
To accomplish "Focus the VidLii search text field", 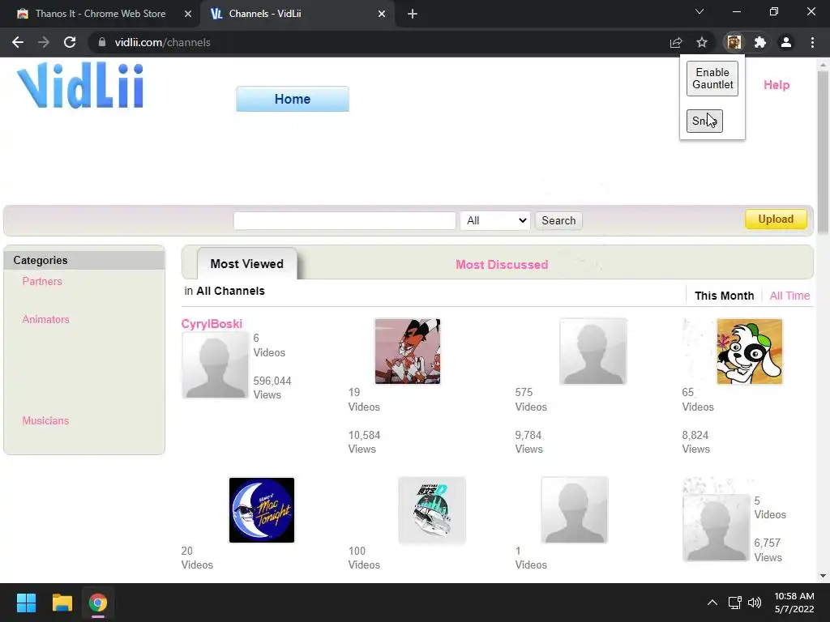I will coord(344,220).
